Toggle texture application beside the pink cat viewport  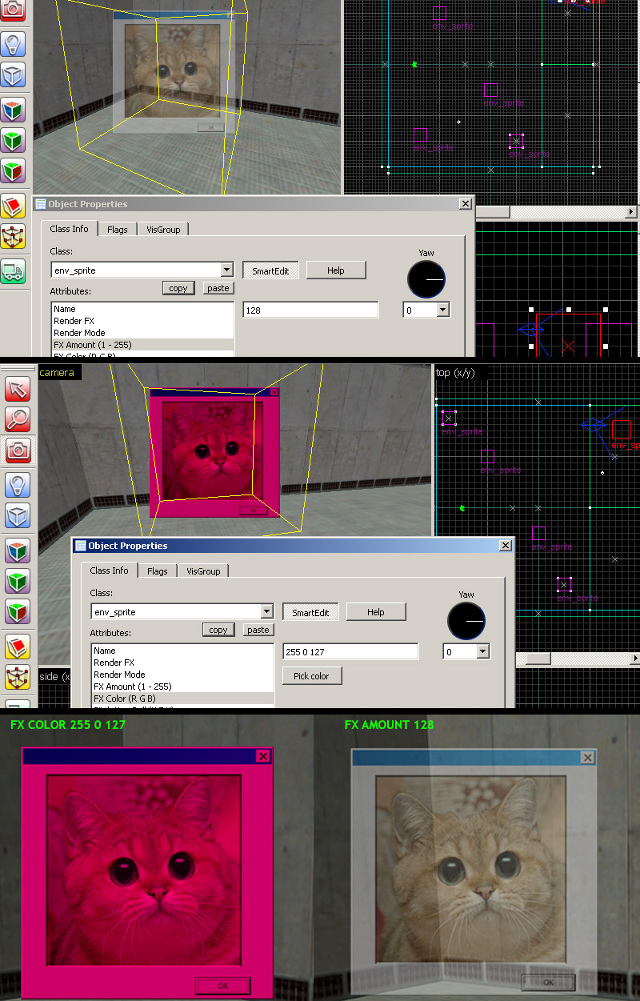(18, 551)
